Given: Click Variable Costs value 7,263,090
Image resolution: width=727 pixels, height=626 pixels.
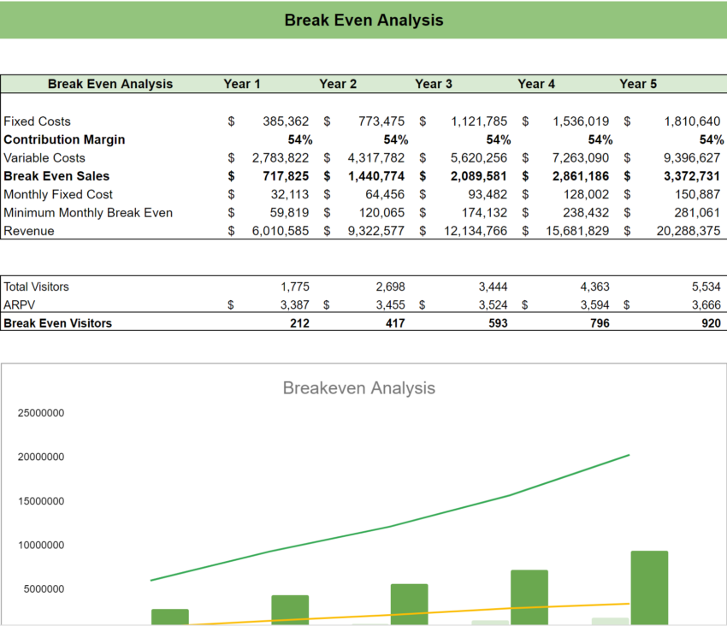Looking at the screenshot, I should pyautogui.click(x=581, y=158).
